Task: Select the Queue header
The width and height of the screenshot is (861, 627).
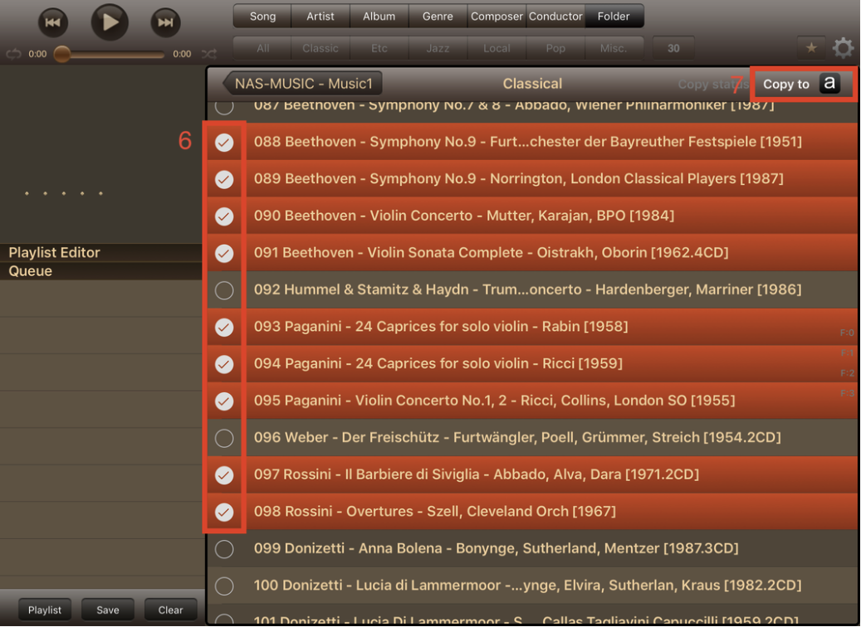Action: (x=101, y=271)
